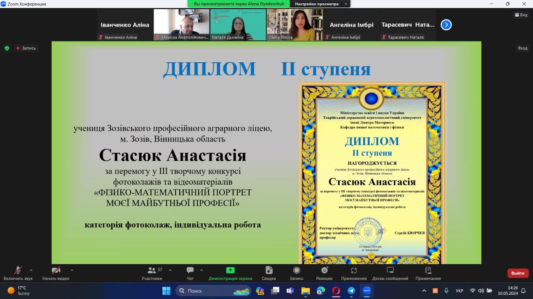The height and width of the screenshot is (299, 533).
Task: Click the taskbar Поиск search box
Action: (214, 291)
